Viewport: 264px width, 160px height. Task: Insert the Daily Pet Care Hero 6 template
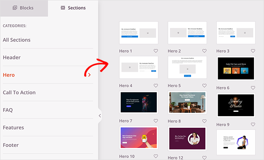(x=236, y=68)
